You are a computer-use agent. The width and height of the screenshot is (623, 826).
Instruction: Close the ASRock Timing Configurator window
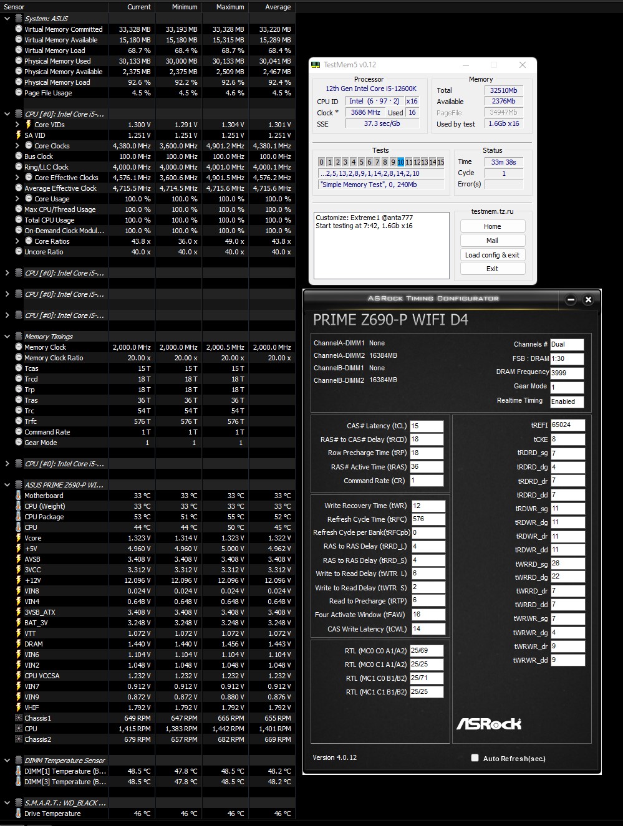tap(588, 300)
